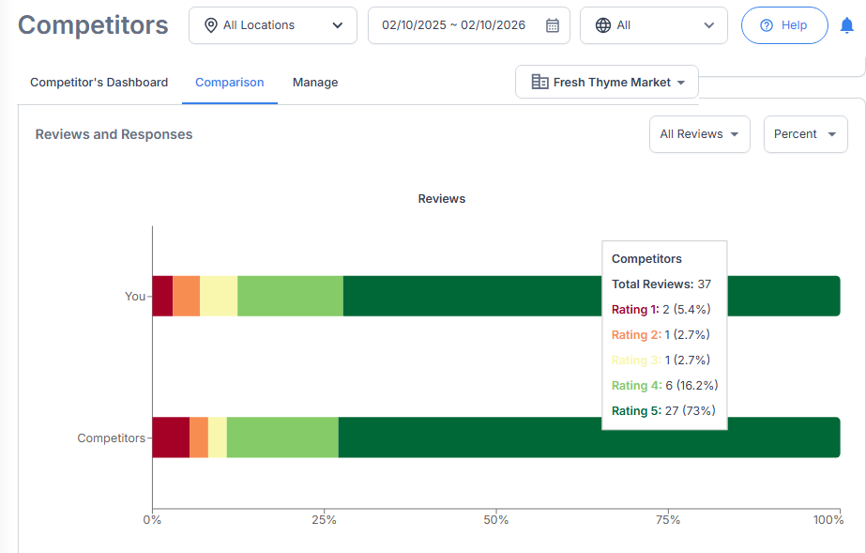Click the 'You' axis label

tap(135, 297)
